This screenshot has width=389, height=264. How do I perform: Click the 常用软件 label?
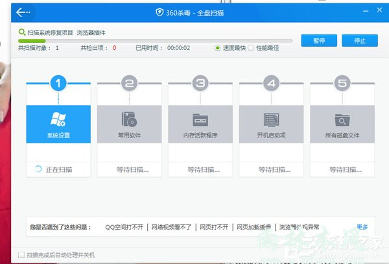pos(129,136)
